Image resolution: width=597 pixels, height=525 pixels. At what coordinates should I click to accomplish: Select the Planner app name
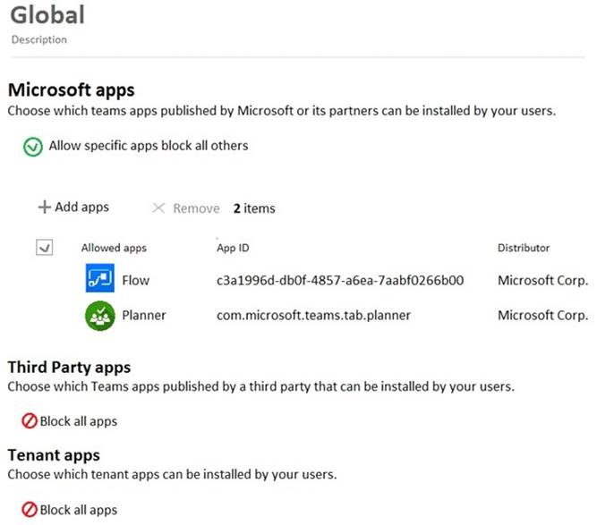pyautogui.click(x=143, y=315)
